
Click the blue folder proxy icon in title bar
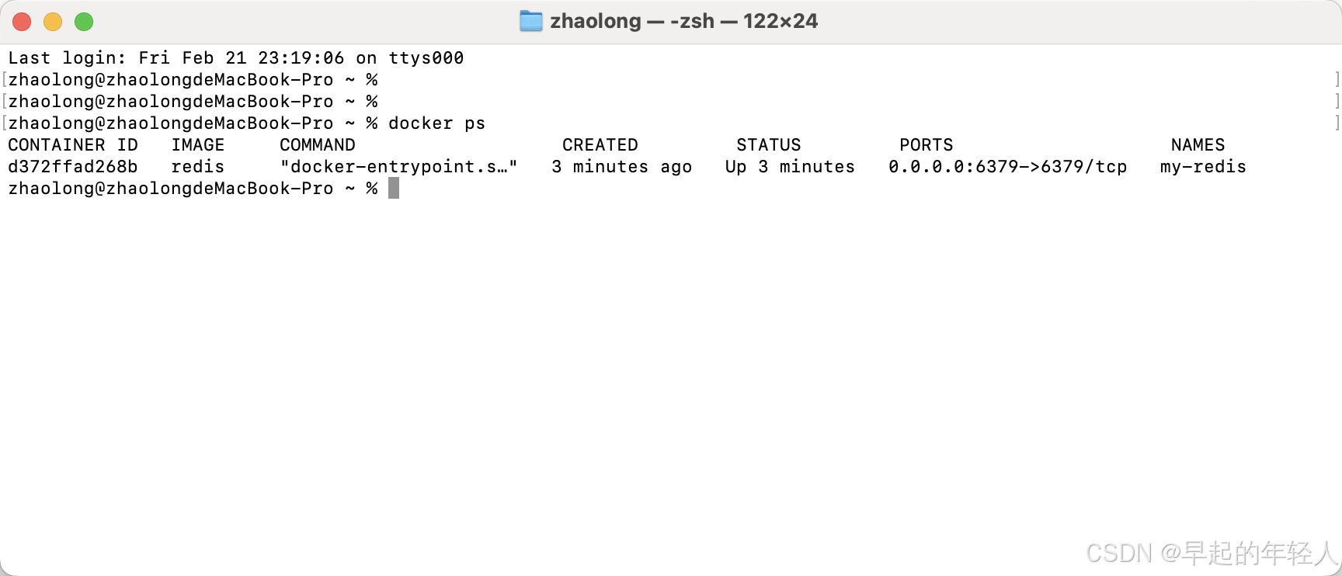pyautogui.click(x=531, y=21)
